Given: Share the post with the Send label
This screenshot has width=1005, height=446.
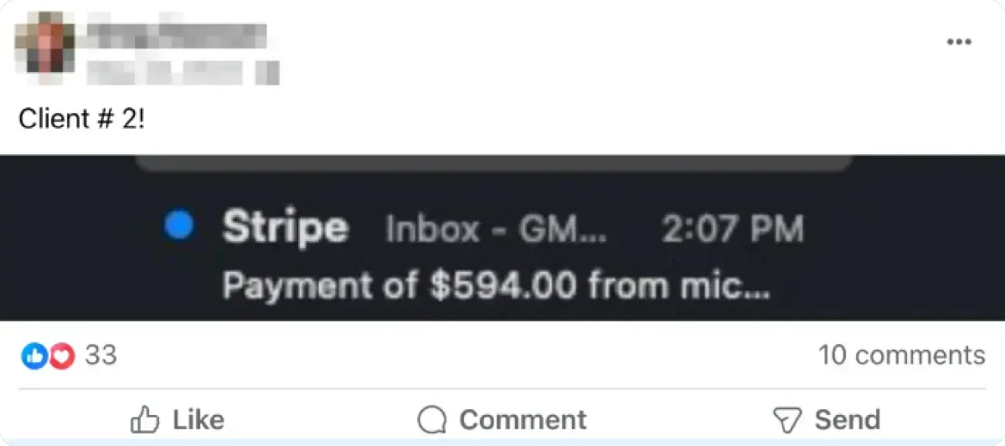Looking at the screenshot, I should pos(847,419).
